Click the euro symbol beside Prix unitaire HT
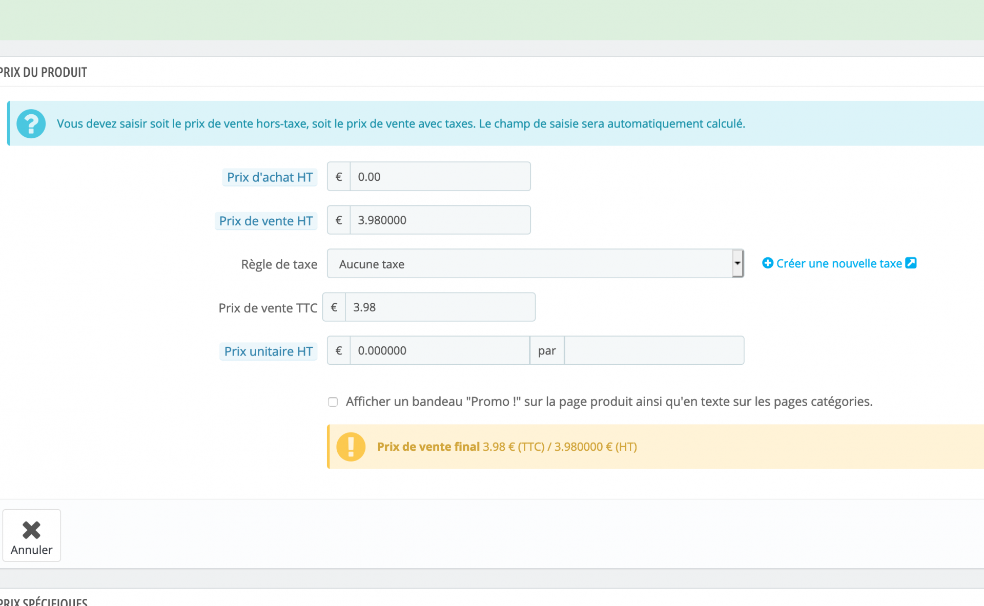Screen dimensions: 984x606 coord(339,351)
